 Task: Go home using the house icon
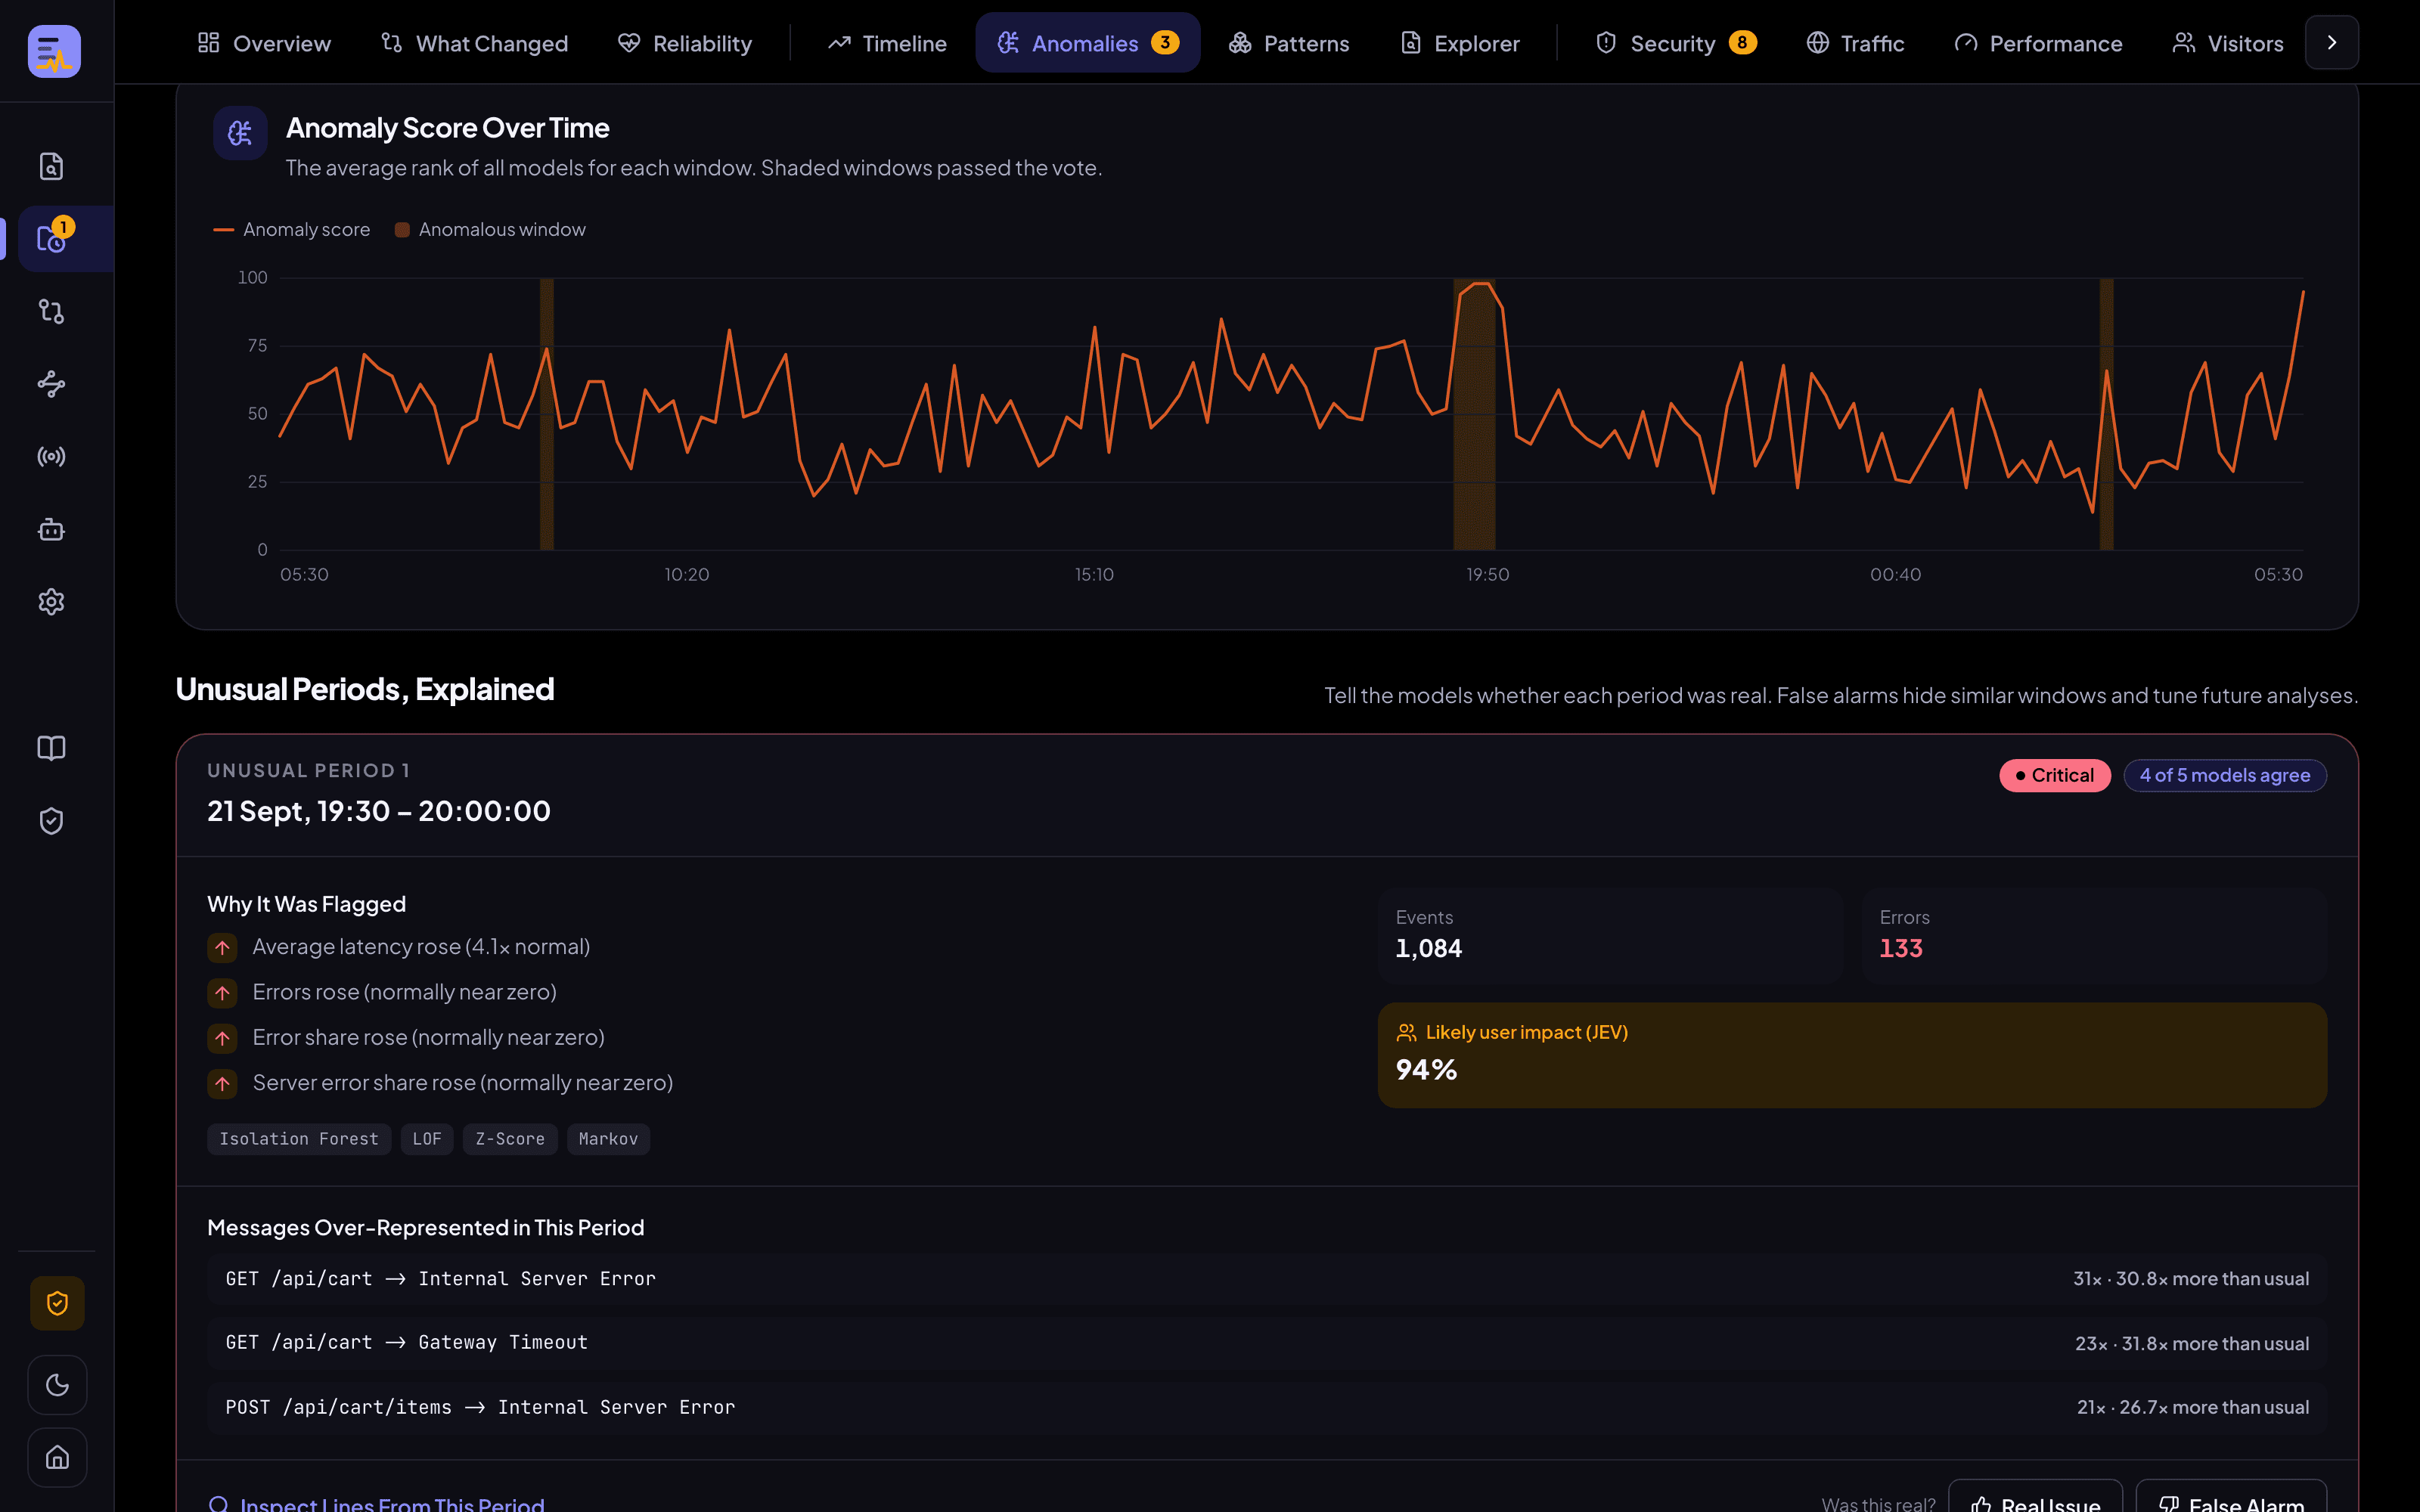tap(57, 1457)
